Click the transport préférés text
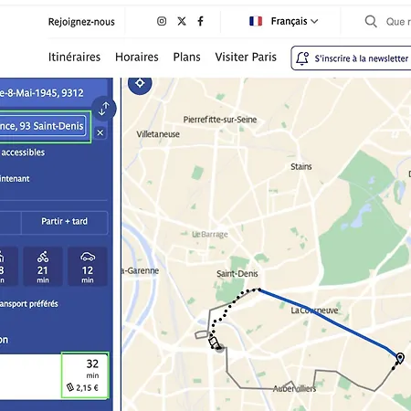 (29, 304)
